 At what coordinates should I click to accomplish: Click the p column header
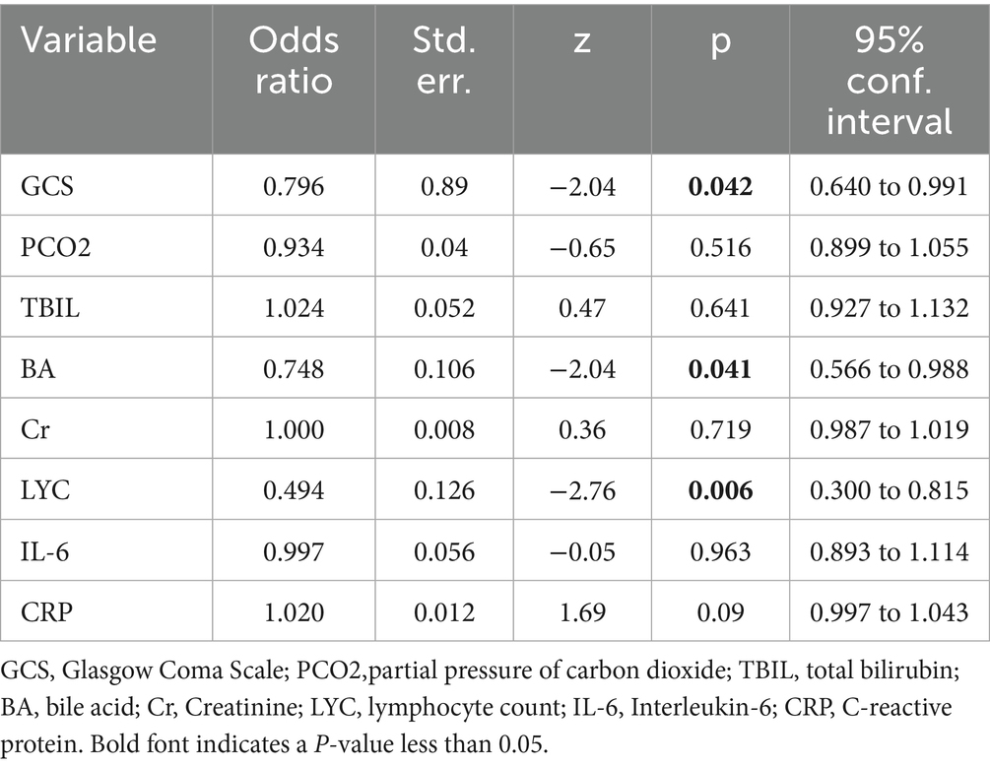point(719,39)
